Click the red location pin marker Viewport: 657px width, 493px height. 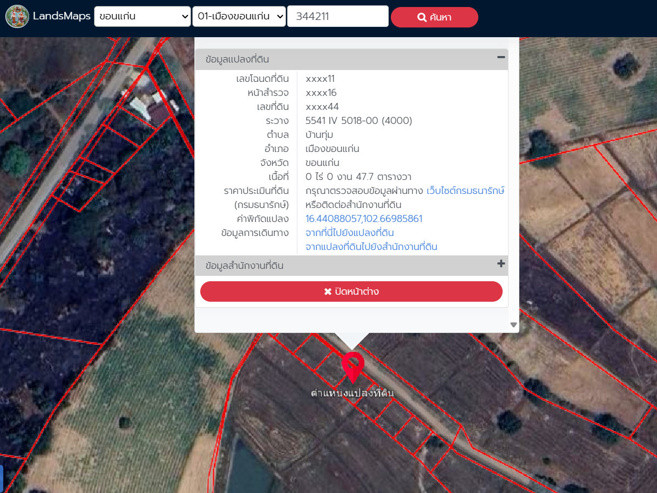(x=353, y=365)
